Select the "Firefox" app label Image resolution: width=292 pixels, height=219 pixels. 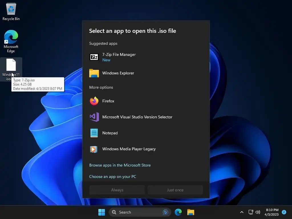(108, 101)
